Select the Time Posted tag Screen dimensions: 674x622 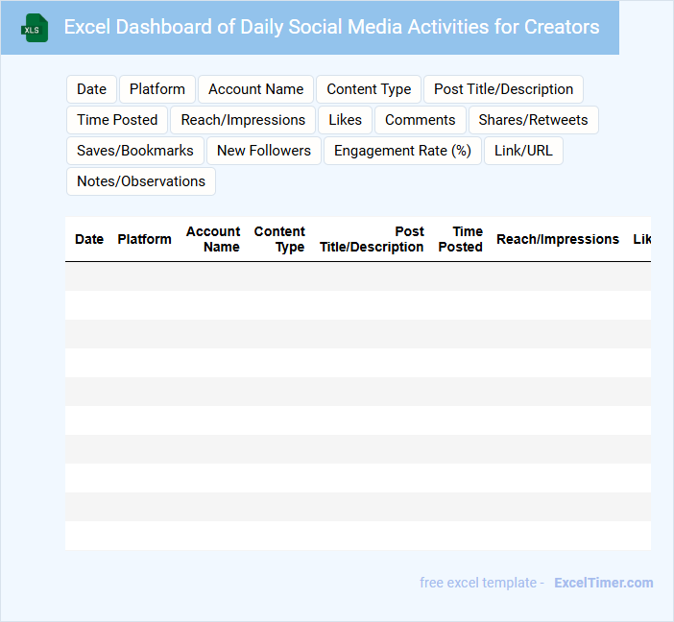117,120
